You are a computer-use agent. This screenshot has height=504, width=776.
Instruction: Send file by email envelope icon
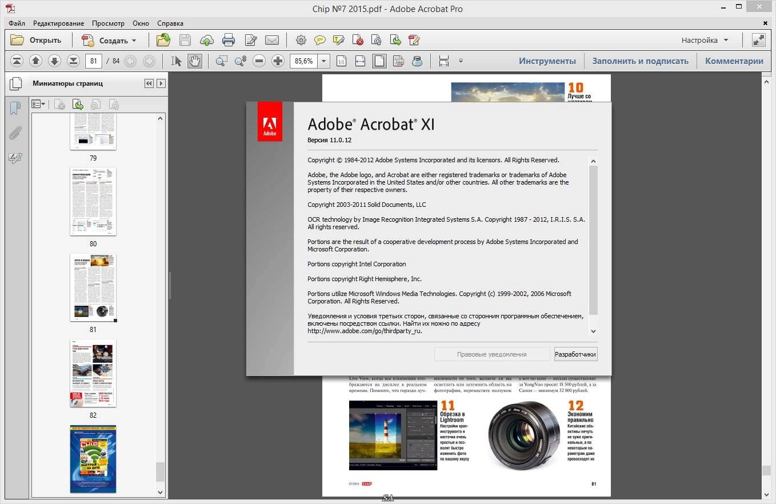tap(272, 40)
